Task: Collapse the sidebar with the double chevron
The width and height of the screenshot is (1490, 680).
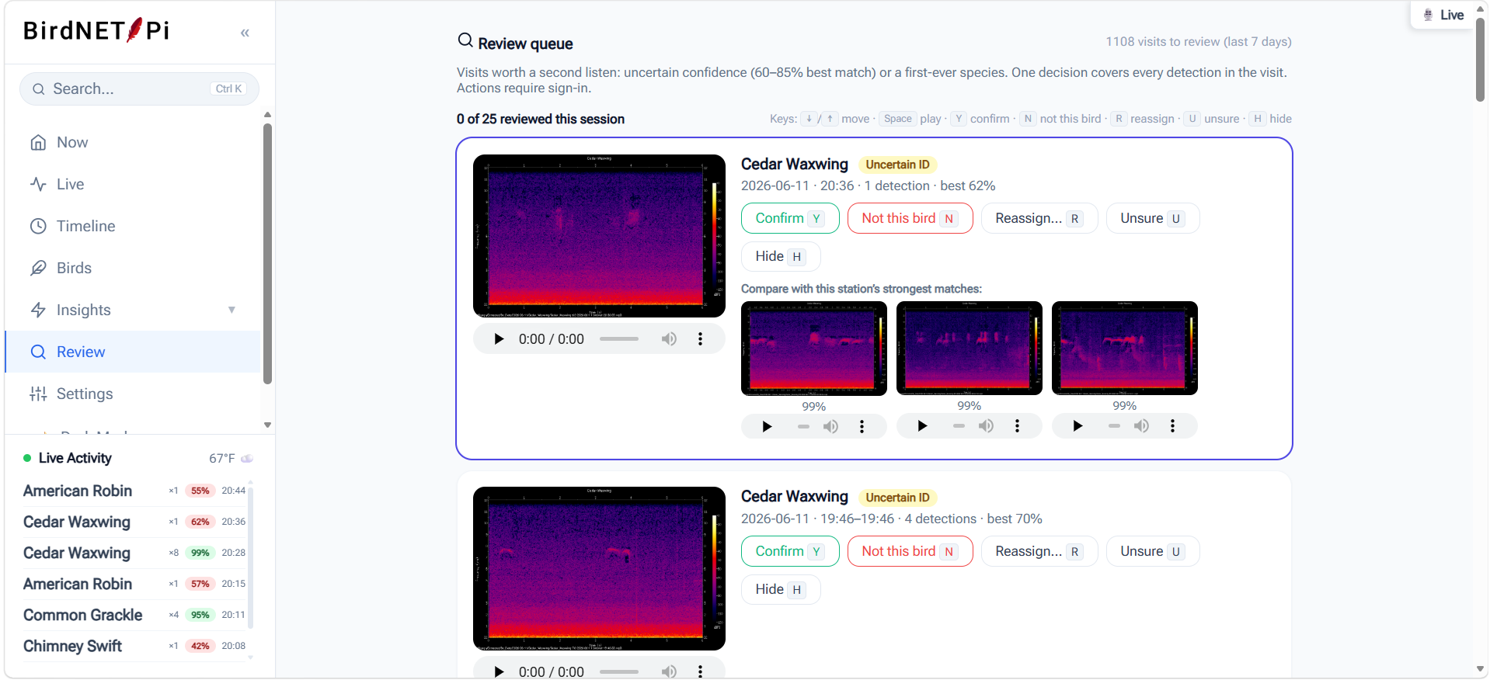Action: pyautogui.click(x=245, y=33)
